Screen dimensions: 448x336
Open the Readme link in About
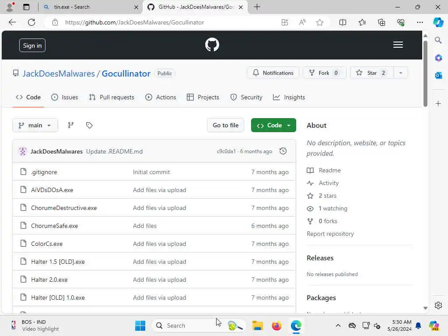(330, 170)
